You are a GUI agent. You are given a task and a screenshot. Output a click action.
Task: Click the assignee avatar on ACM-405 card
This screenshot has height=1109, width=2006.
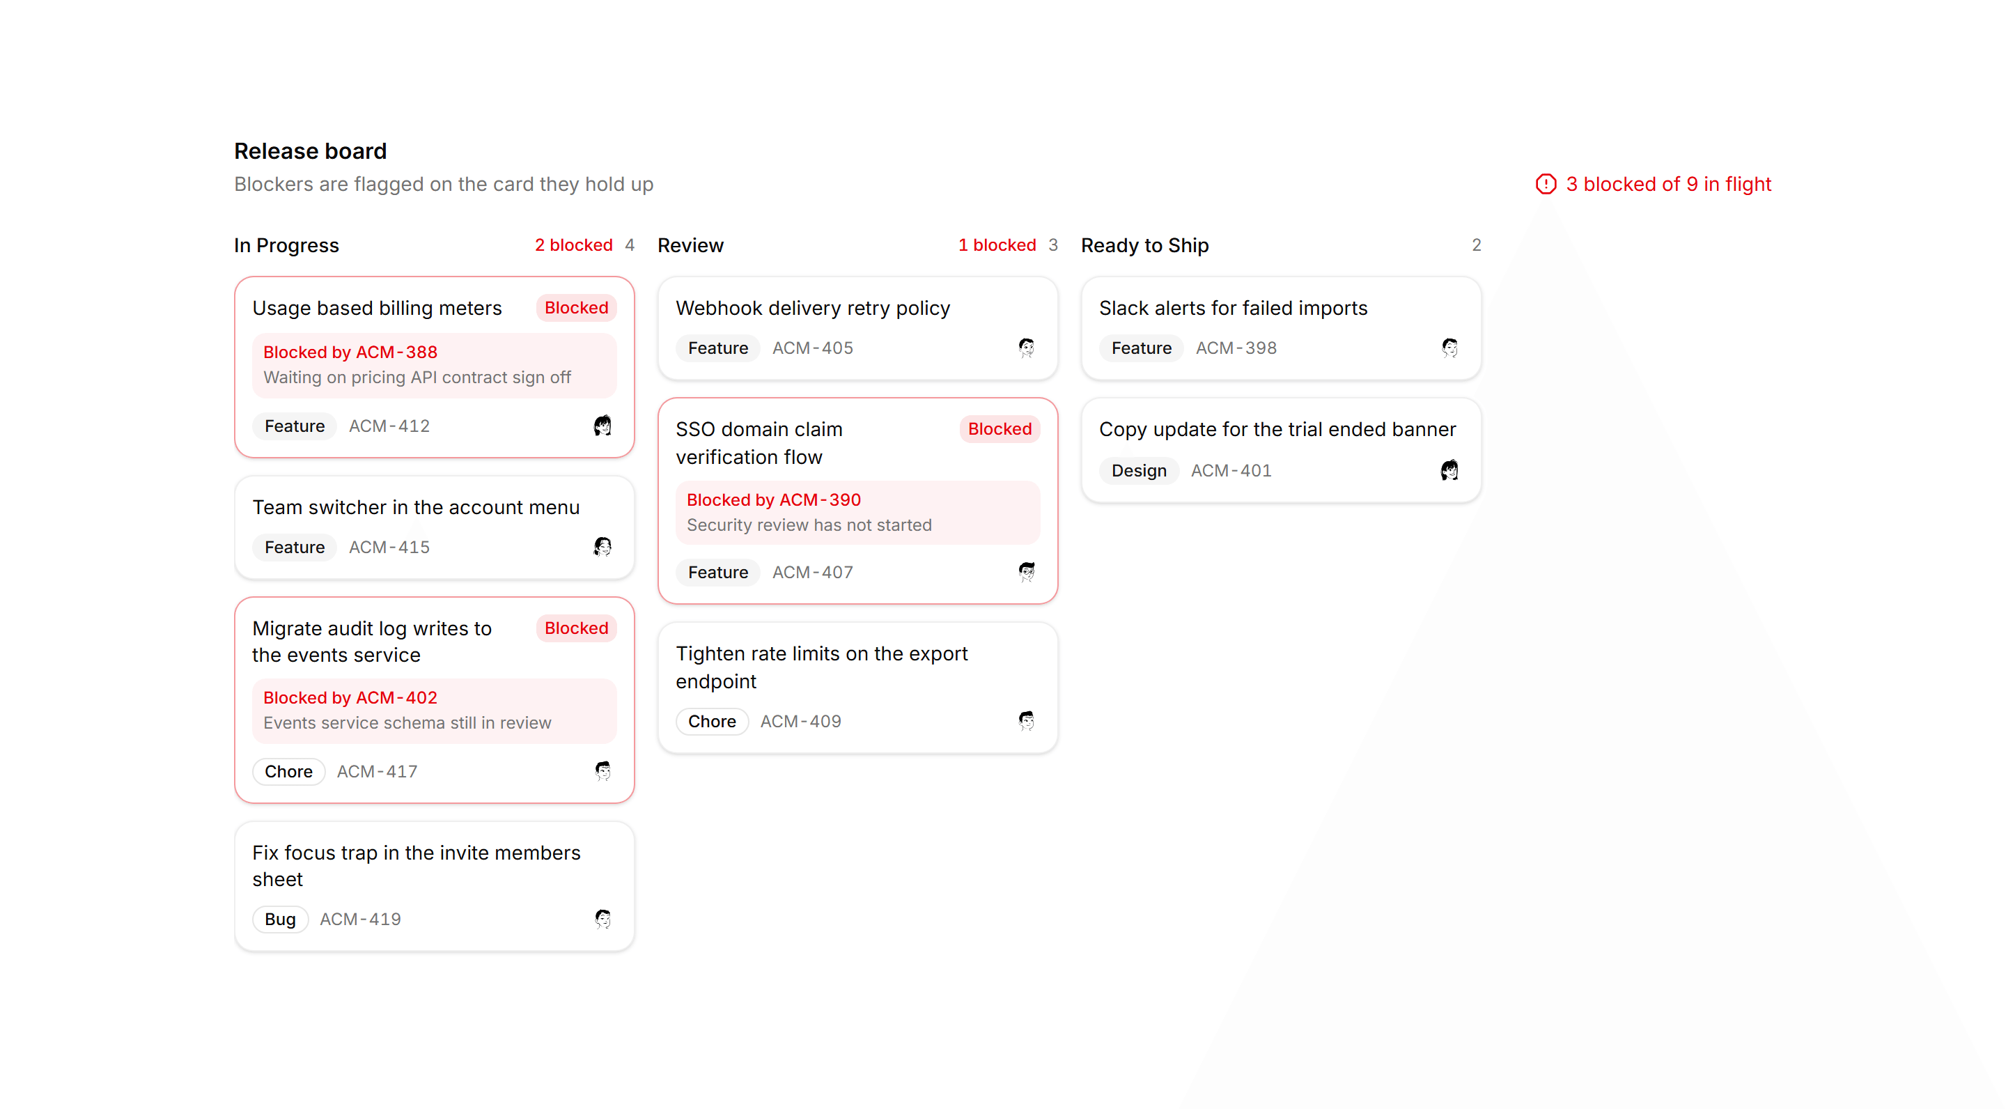point(1025,348)
